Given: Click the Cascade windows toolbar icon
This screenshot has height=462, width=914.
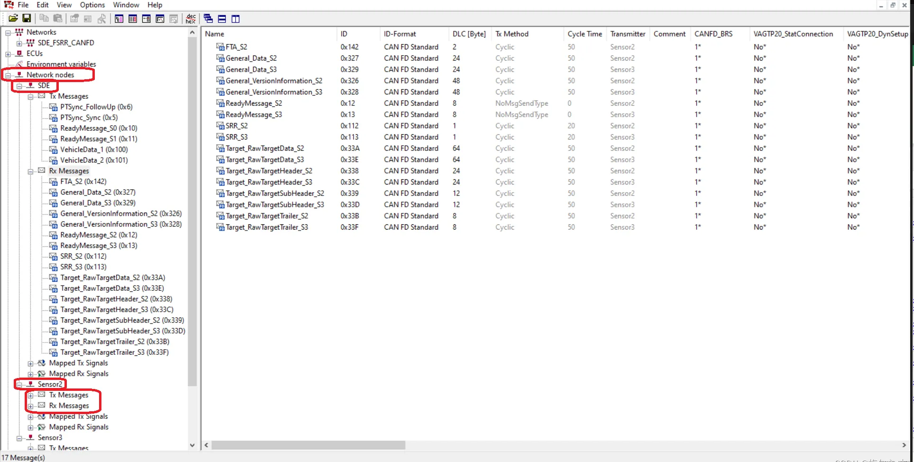Looking at the screenshot, I should 208,18.
